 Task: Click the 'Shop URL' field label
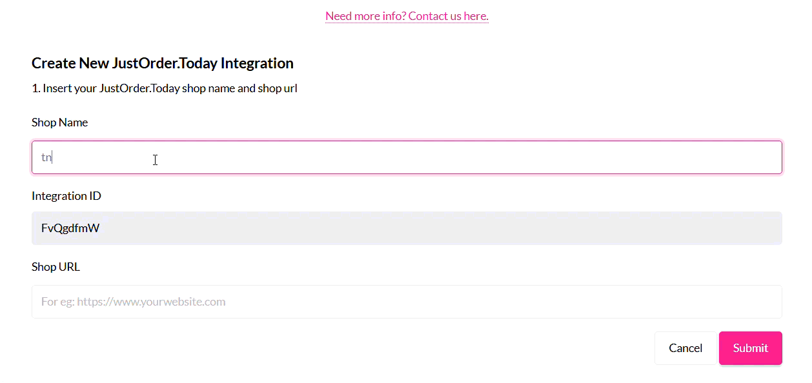point(56,267)
